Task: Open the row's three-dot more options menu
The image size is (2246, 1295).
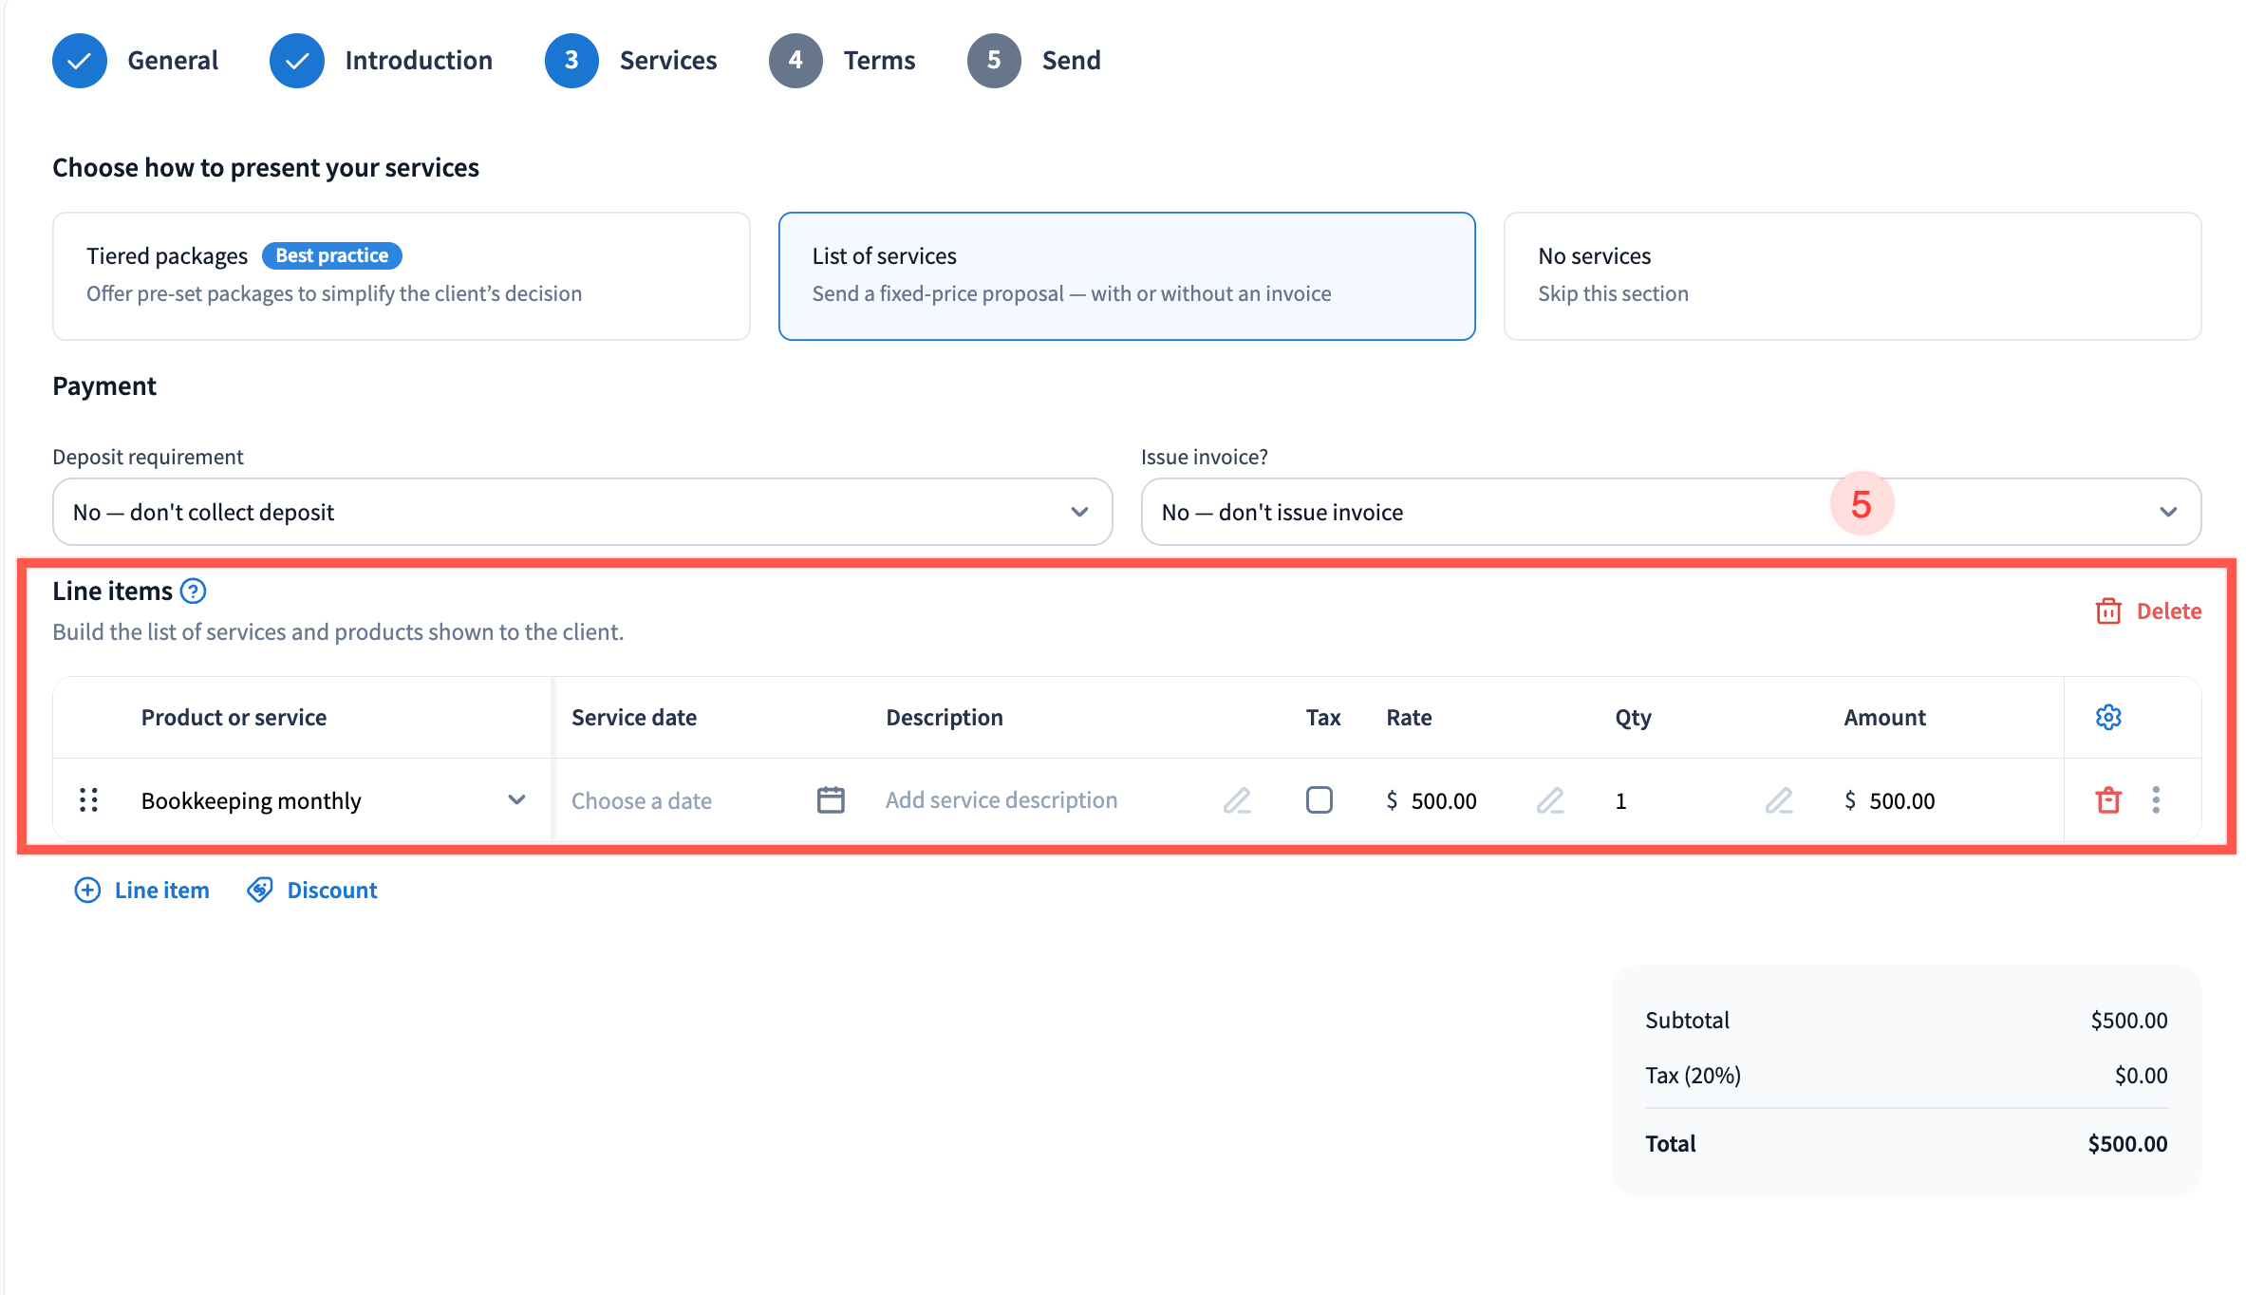Action: (x=2156, y=800)
